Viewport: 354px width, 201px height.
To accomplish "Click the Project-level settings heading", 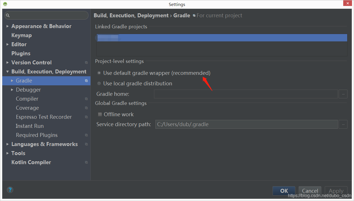I will pyautogui.click(x=119, y=61).
